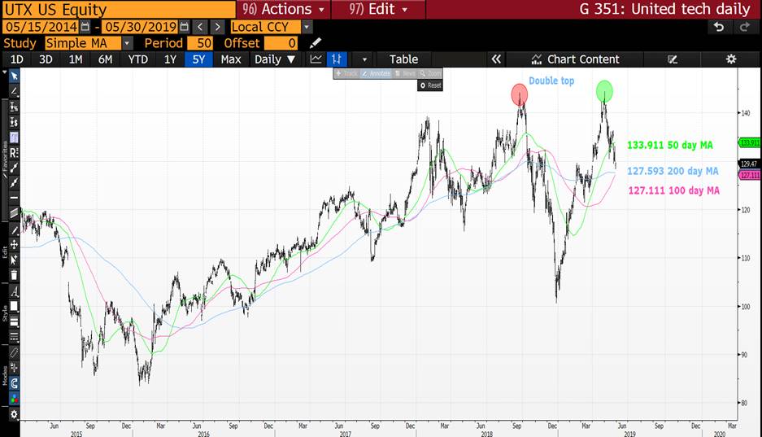Select the 3D time range
The height and width of the screenshot is (437, 762).
coord(46,59)
